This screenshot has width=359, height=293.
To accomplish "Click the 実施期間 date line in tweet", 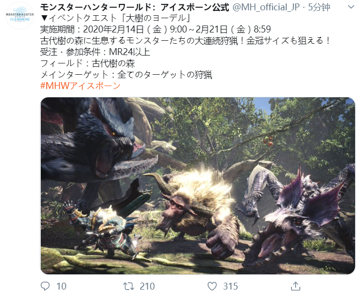I will pos(156,29).
